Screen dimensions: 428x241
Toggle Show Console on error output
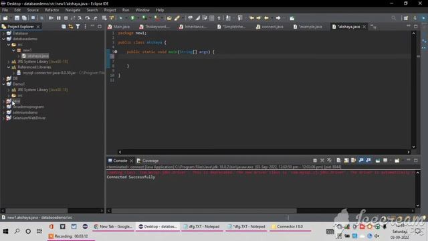(368, 161)
